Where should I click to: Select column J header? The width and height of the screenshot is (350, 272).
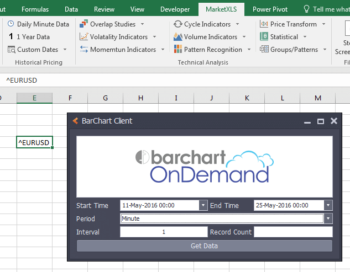(211, 98)
